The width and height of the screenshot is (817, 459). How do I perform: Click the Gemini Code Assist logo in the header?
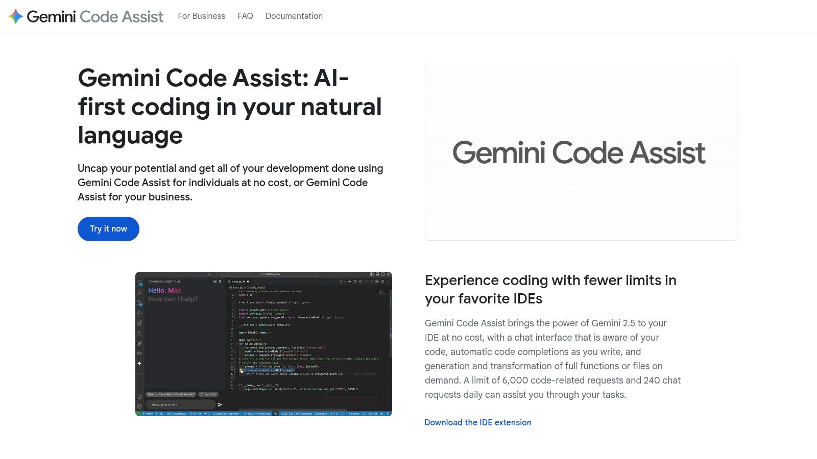(87, 16)
